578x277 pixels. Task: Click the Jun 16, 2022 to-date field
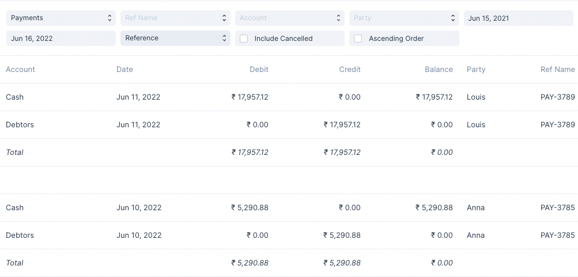[x=61, y=39]
